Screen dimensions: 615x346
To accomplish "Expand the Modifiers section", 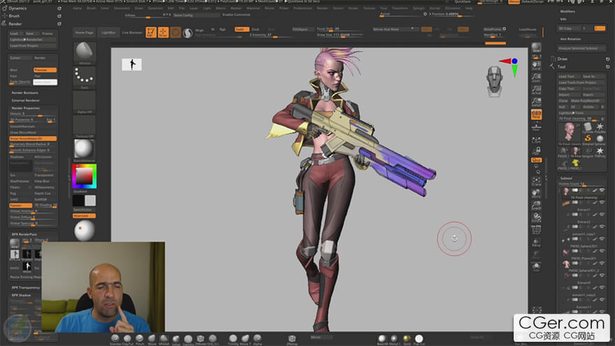I will (567, 11).
